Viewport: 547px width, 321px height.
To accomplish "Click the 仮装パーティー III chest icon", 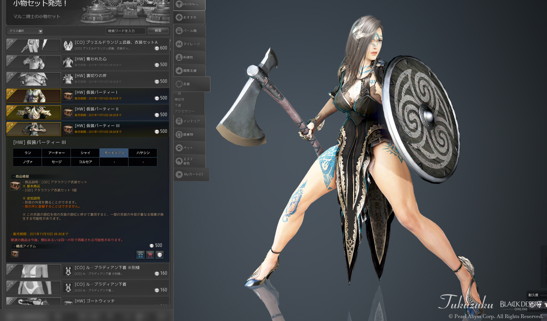I will coord(68,129).
